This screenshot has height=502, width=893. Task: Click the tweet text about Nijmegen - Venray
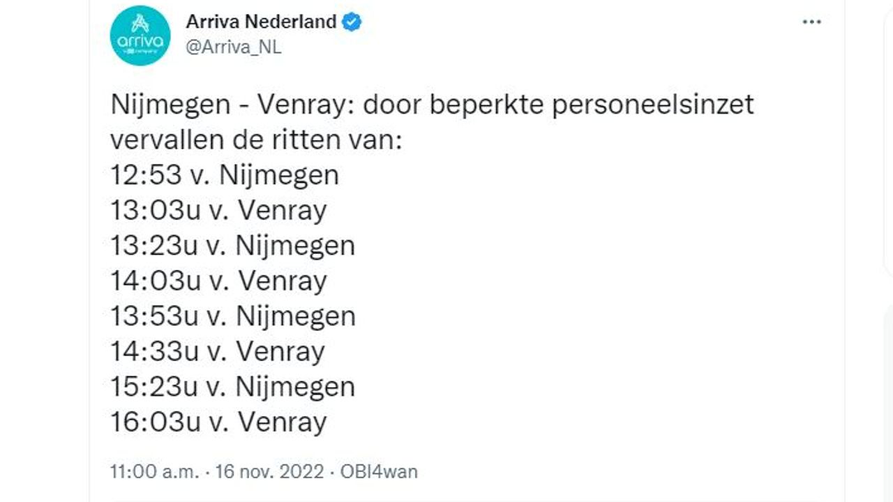(x=433, y=105)
